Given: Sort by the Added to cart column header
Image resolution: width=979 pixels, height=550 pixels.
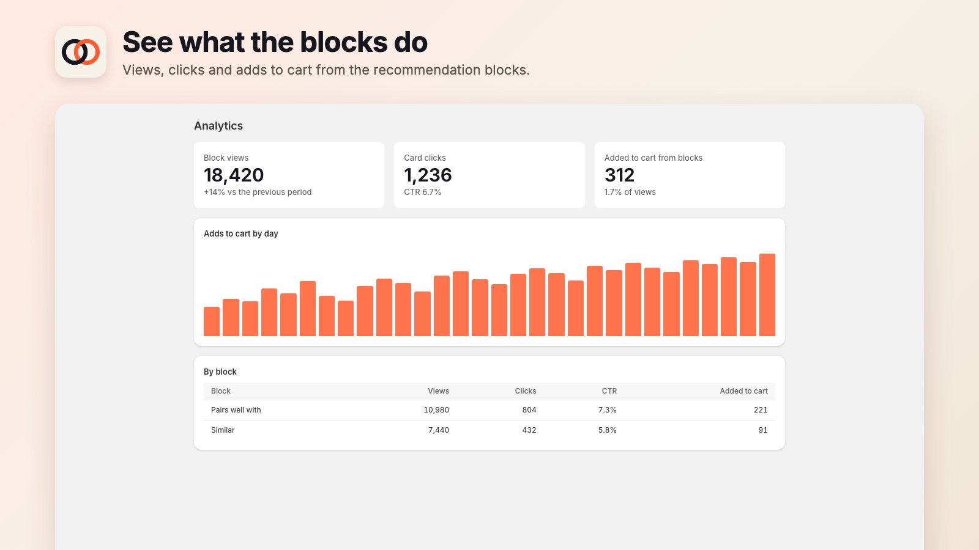Looking at the screenshot, I should [743, 391].
